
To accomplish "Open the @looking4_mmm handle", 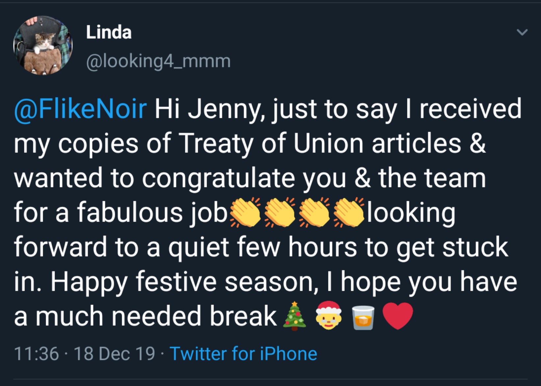I will [158, 61].
